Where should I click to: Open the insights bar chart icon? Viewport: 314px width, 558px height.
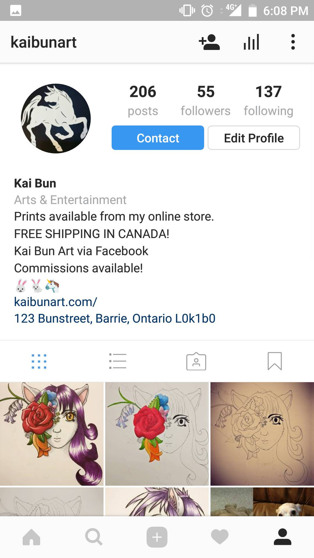(x=251, y=42)
